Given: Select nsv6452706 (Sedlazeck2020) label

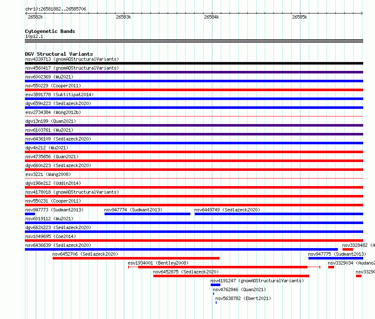Looking at the screenshot, I should pyautogui.click(x=85, y=254).
